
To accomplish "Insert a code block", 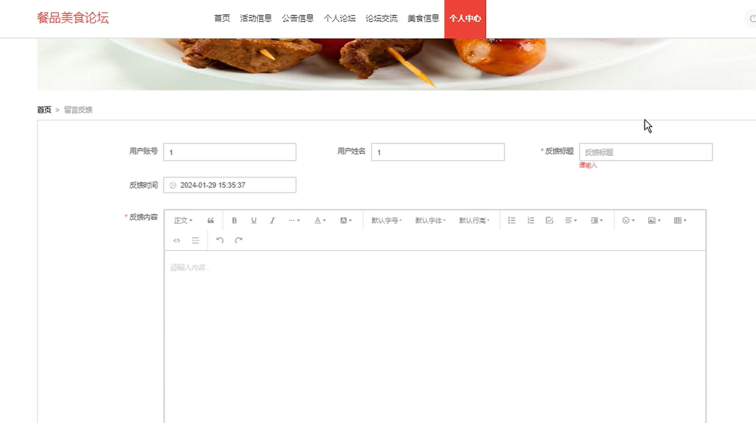I will pyautogui.click(x=176, y=240).
